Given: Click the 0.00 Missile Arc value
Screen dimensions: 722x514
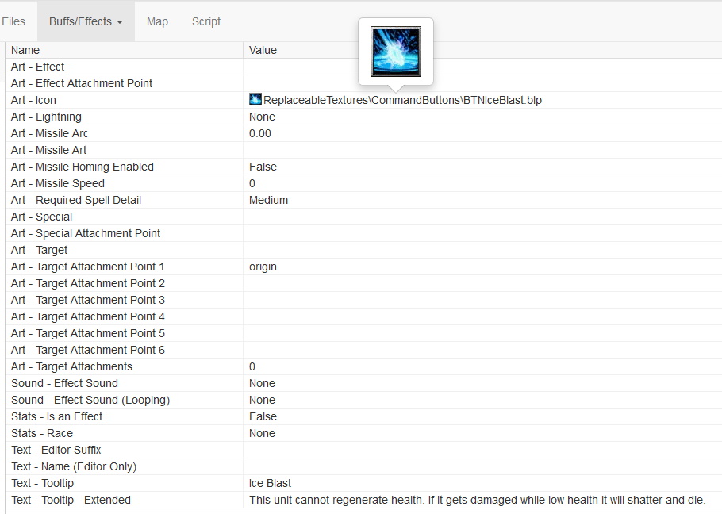Looking at the screenshot, I should [x=260, y=133].
